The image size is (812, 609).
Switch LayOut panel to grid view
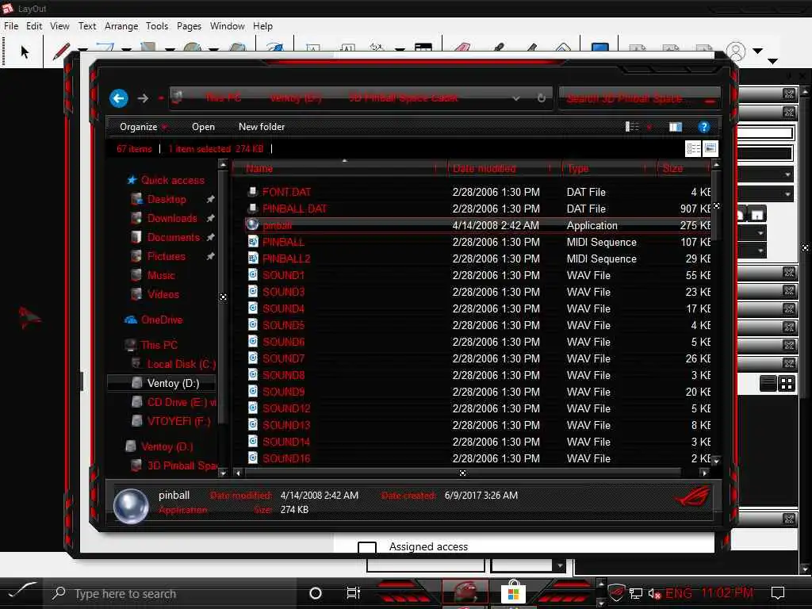[787, 384]
